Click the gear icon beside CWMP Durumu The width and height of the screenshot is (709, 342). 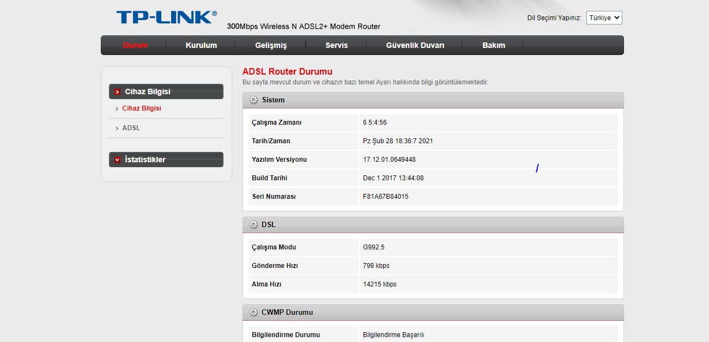pos(253,313)
